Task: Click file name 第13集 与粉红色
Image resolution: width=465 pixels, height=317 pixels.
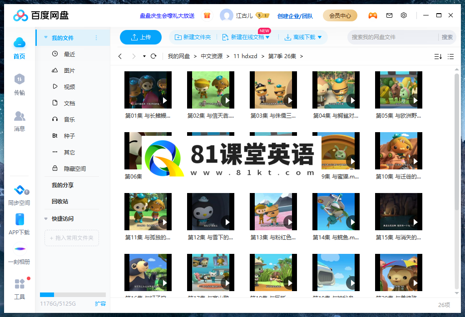Action: (273, 238)
